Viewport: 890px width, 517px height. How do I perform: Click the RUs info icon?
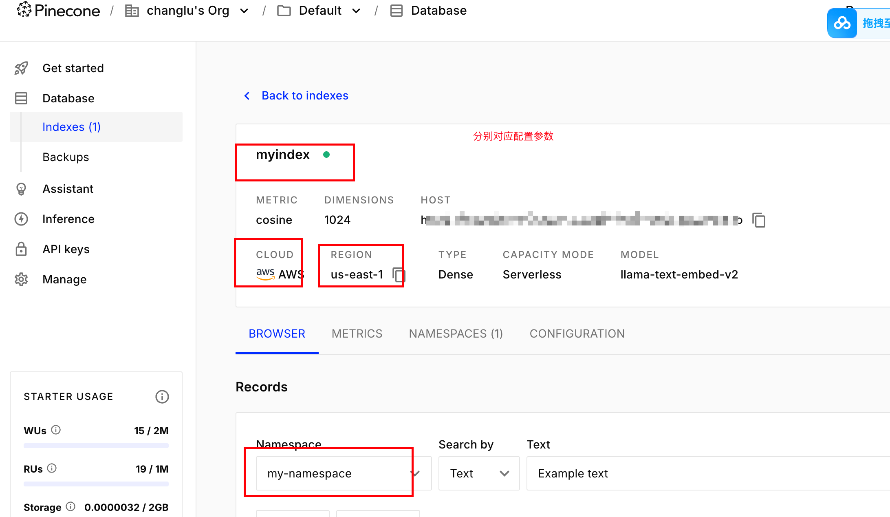click(52, 468)
